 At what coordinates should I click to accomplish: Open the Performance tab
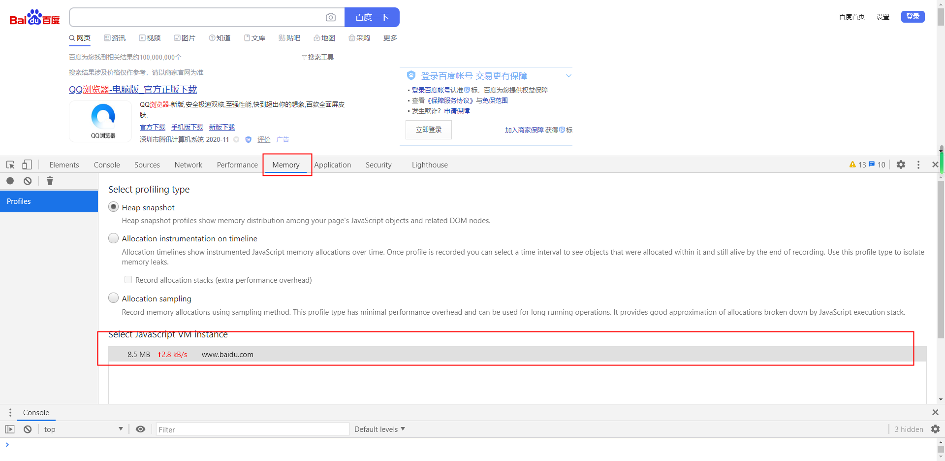click(x=237, y=165)
